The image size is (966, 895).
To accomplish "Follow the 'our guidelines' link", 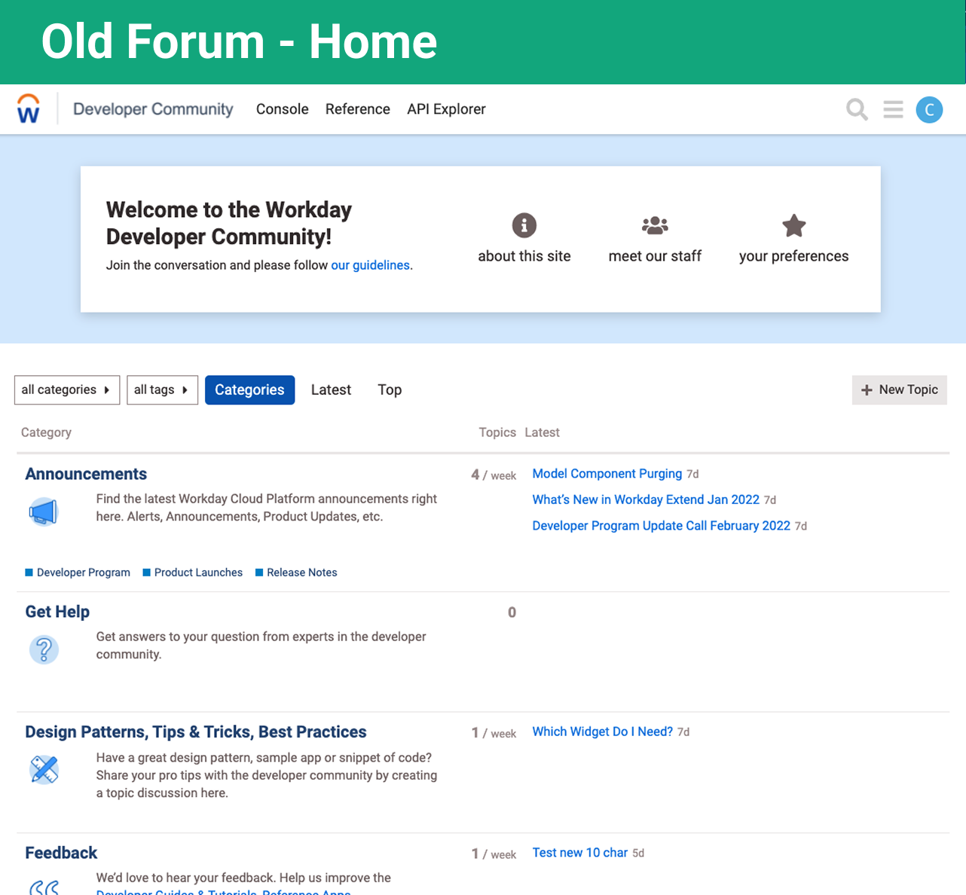I will click(370, 265).
